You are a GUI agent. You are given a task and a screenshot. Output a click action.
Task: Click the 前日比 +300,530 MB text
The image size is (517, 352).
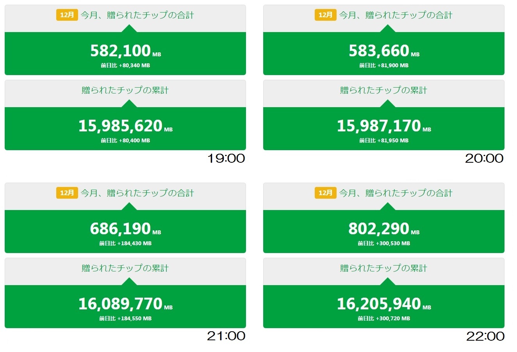coord(384,243)
